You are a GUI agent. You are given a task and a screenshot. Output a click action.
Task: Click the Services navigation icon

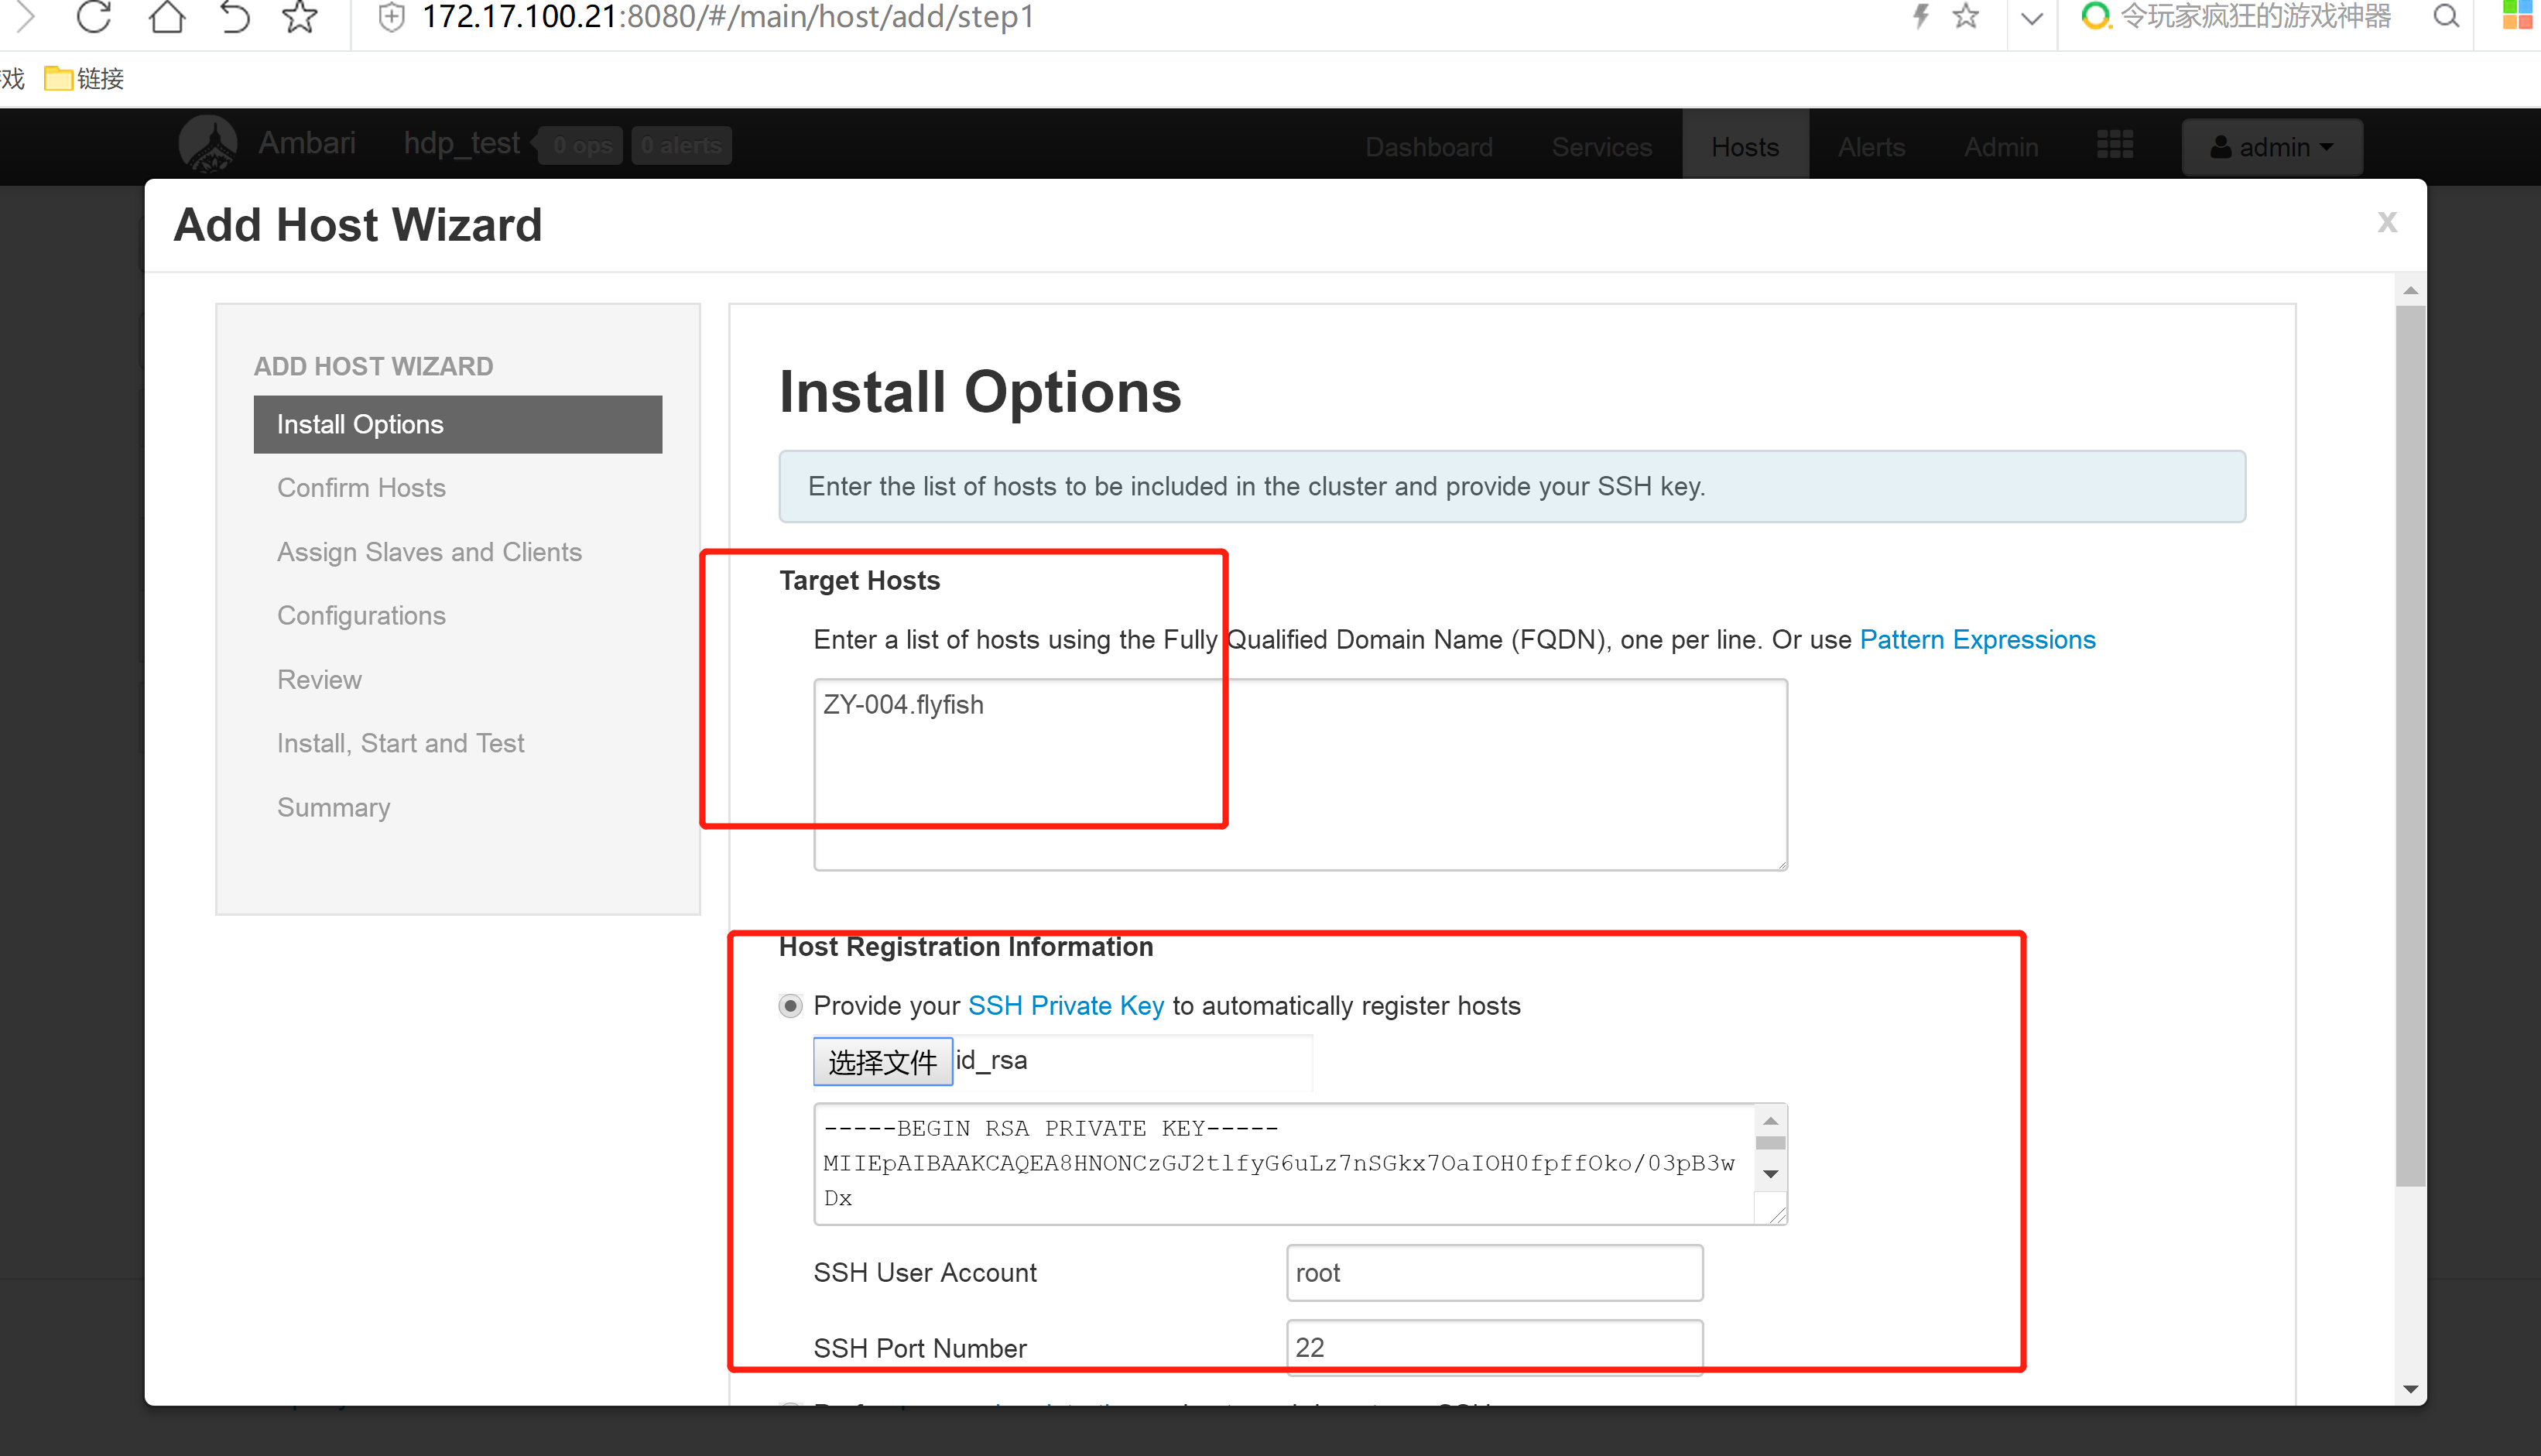1602,146
